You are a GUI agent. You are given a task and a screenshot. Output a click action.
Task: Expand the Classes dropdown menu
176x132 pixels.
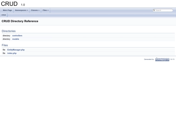click(35, 10)
